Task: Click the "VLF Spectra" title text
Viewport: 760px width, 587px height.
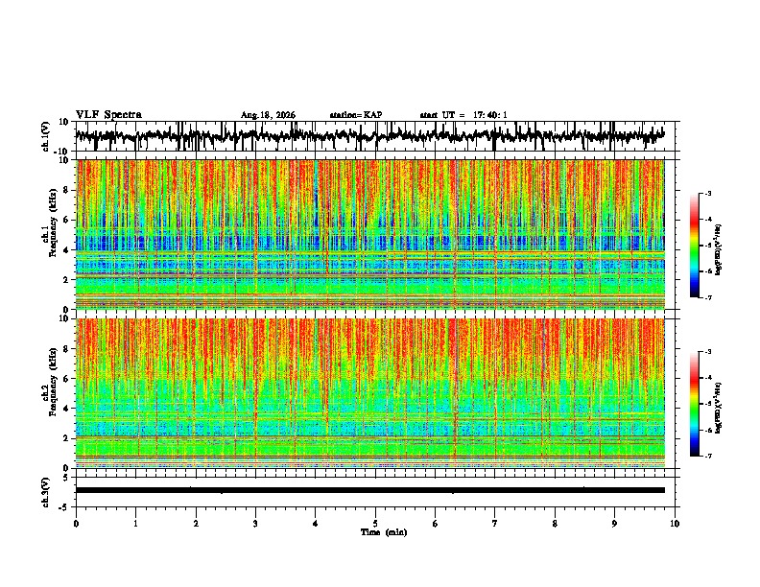Action: 108,115
